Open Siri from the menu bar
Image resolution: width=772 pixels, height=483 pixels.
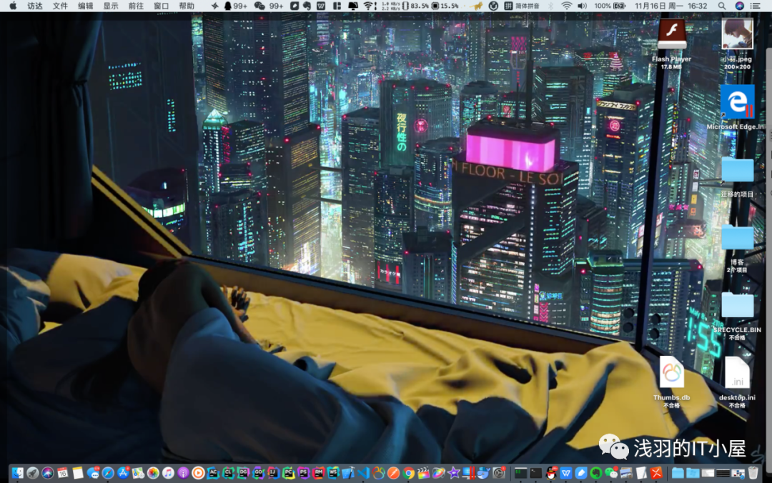tap(740, 6)
